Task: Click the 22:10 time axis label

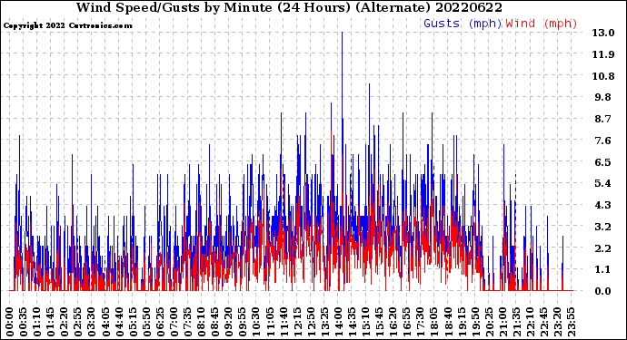Action: [x=531, y=322]
